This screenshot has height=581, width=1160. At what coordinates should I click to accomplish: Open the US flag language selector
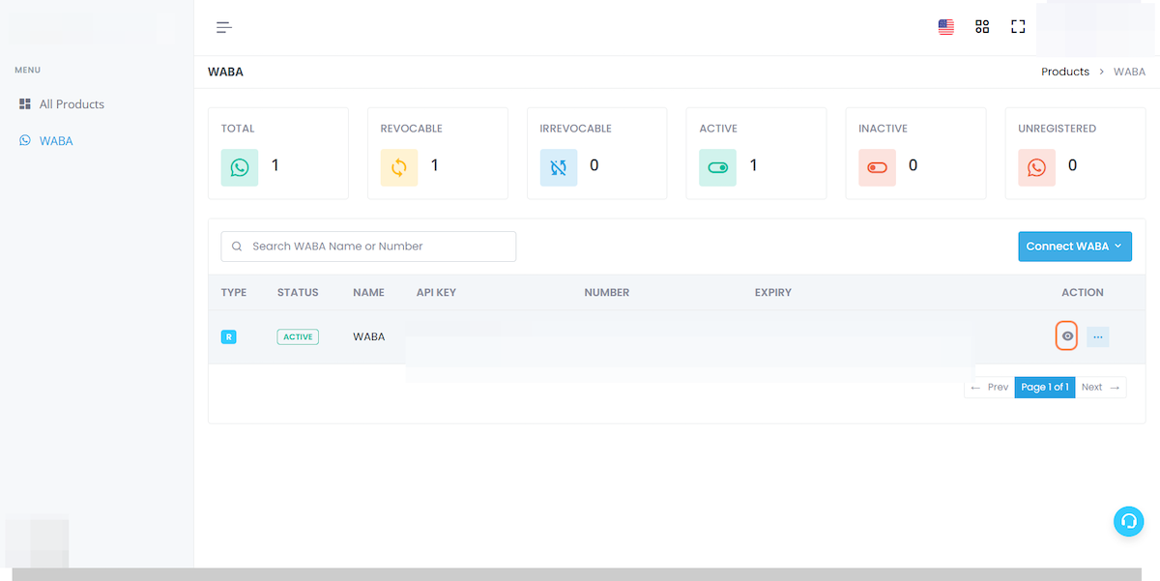tap(945, 27)
